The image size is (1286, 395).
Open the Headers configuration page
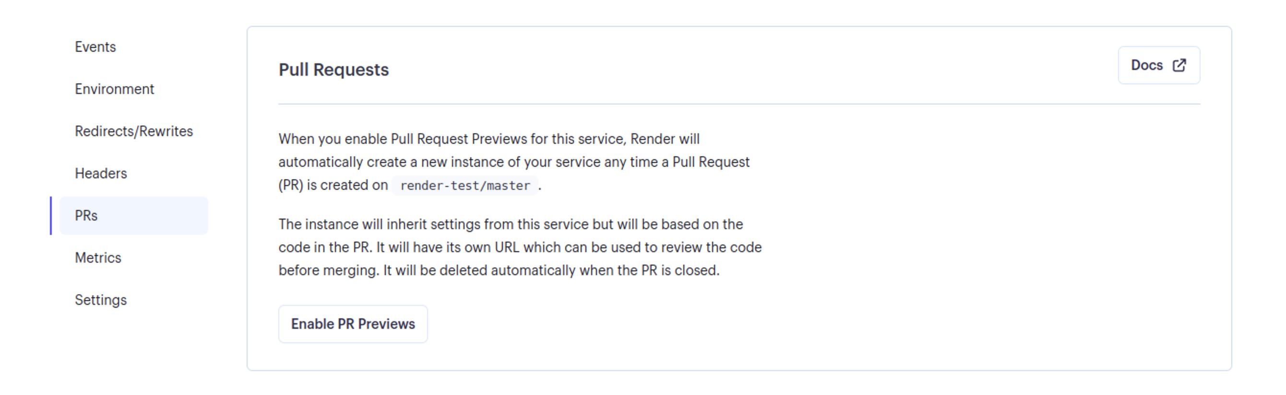coord(100,173)
